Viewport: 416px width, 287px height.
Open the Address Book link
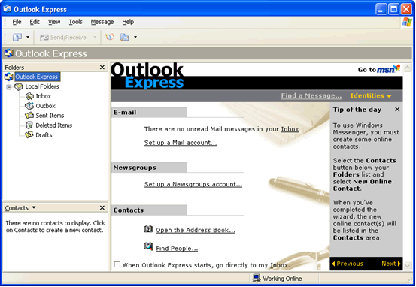pyautogui.click(x=196, y=231)
